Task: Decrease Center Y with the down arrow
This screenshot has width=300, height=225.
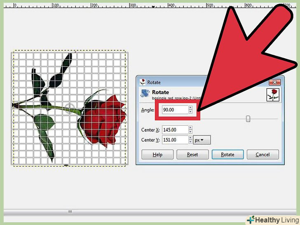Action: point(190,142)
